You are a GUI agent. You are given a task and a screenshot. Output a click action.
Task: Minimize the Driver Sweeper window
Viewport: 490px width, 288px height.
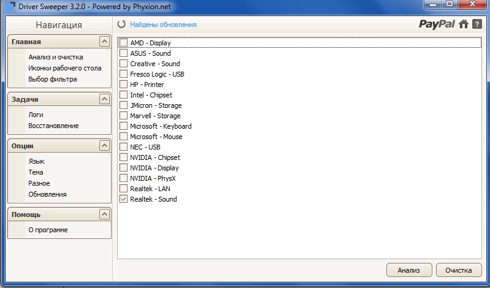[x=433, y=4]
